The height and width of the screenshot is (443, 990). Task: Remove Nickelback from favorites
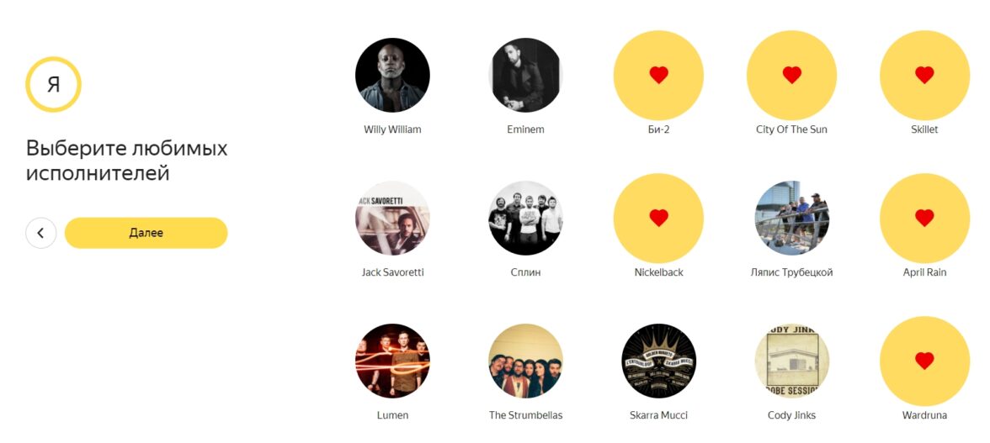[658, 218]
